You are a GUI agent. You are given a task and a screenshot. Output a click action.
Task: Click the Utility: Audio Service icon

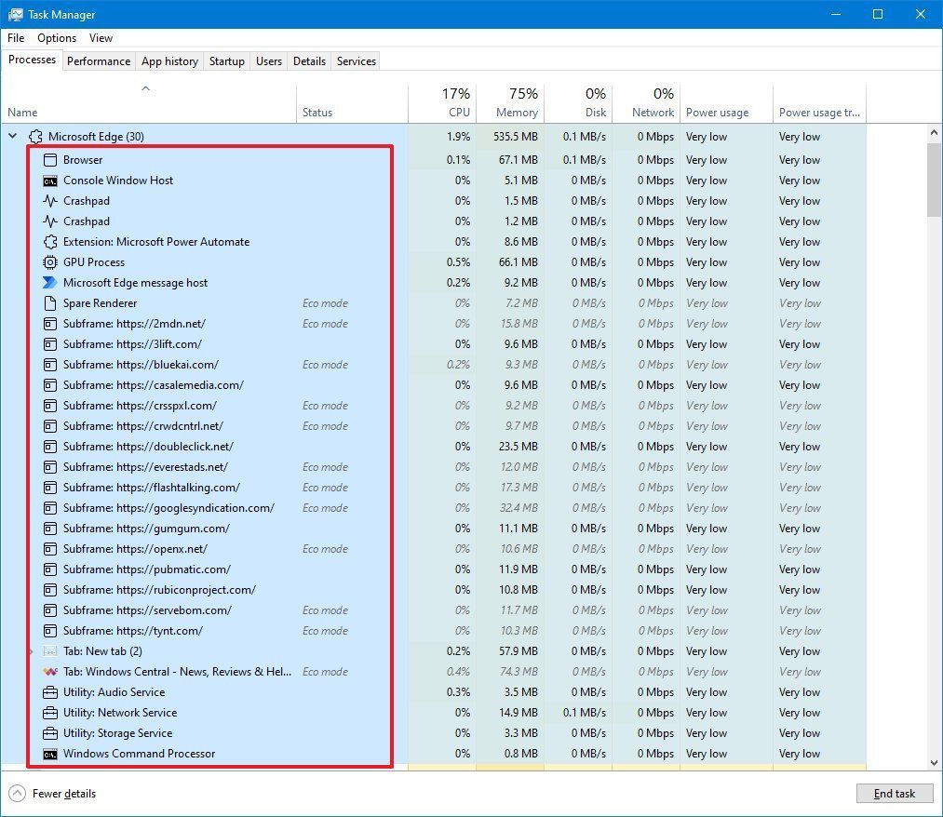coord(48,692)
